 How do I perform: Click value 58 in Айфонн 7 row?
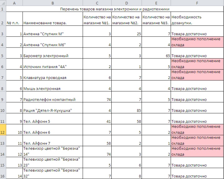[x=97, y=140]
